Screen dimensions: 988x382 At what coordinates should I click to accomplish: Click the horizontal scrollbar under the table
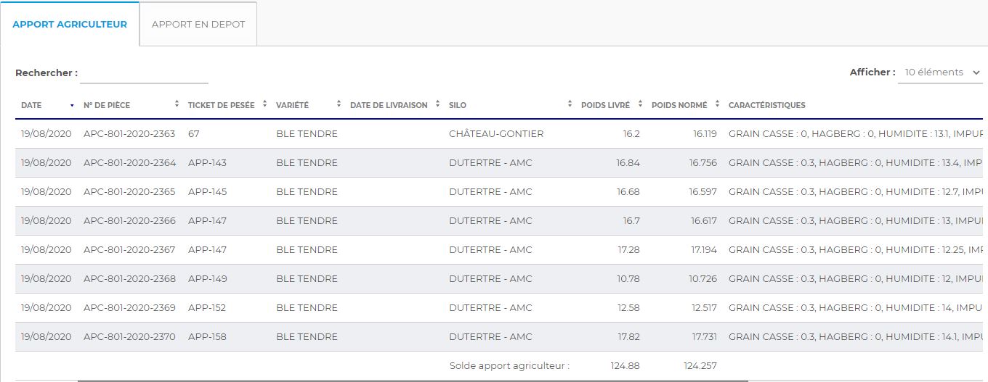pos(412,380)
